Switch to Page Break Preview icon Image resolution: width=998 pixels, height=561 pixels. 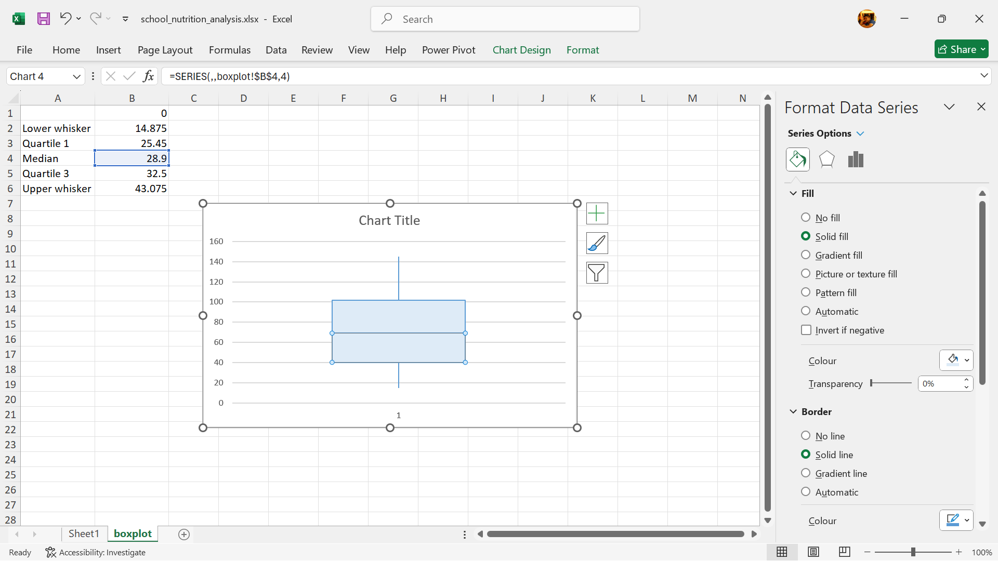click(x=845, y=552)
